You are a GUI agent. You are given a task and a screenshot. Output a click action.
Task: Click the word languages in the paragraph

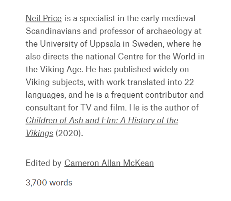(x=46, y=95)
